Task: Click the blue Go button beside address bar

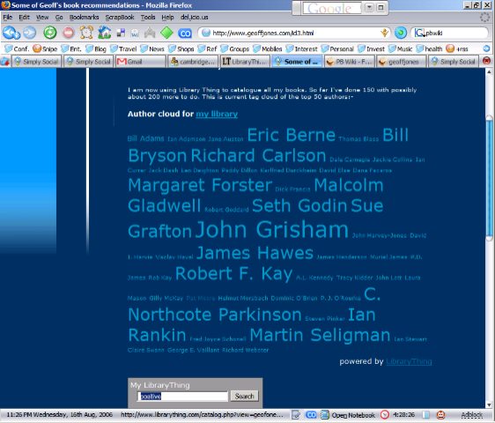Action: tap(401, 33)
